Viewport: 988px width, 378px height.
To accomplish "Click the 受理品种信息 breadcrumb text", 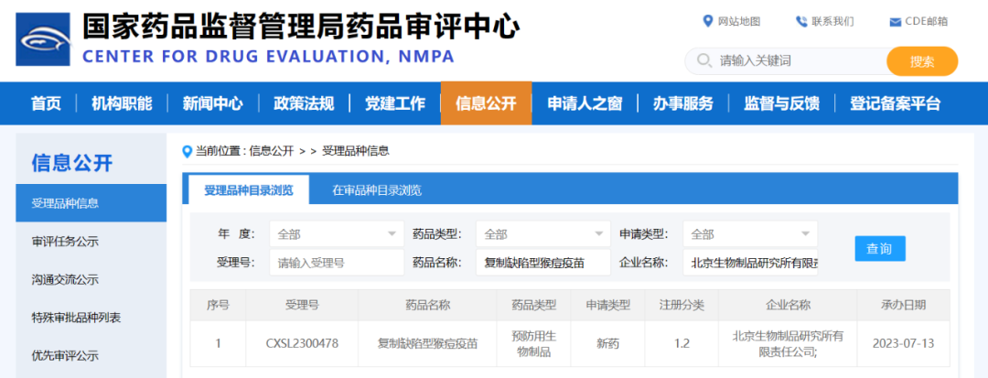I will [x=355, y=151].
